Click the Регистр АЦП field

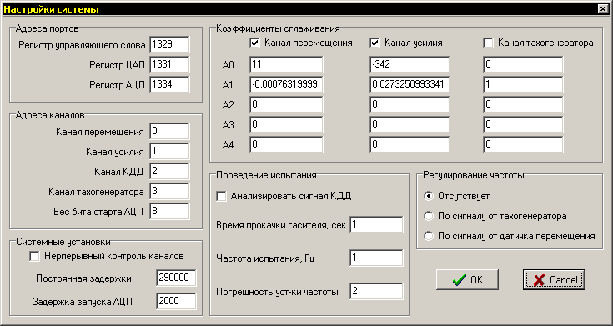coord(169,84)
